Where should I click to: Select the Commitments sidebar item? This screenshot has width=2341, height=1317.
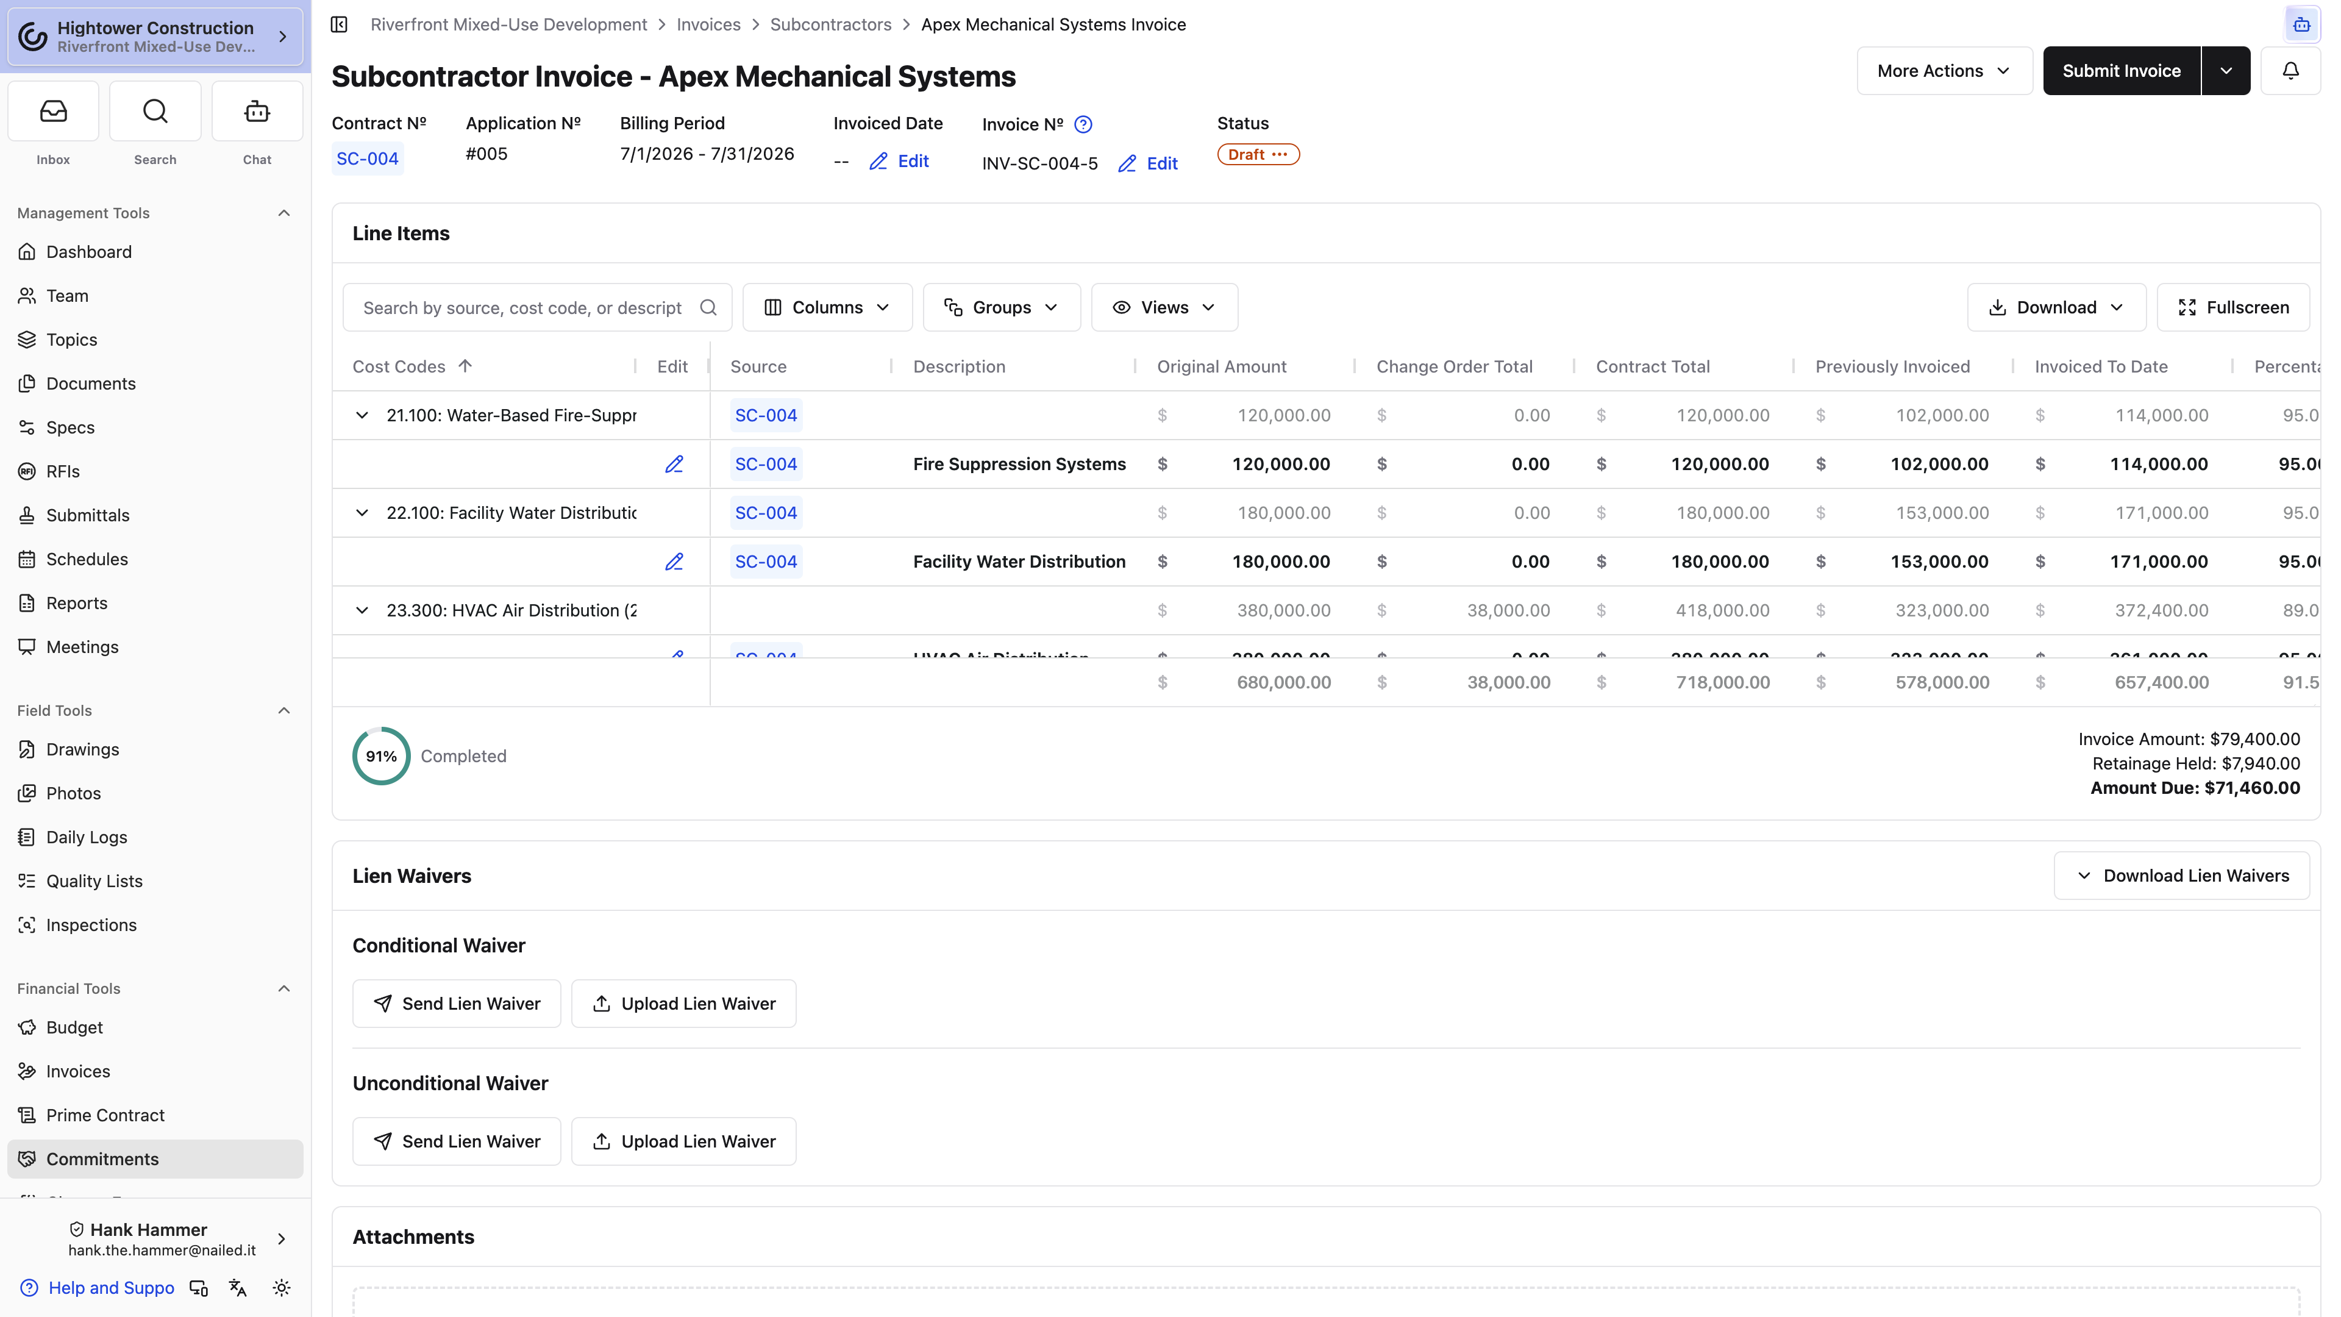coord(155,1159)
